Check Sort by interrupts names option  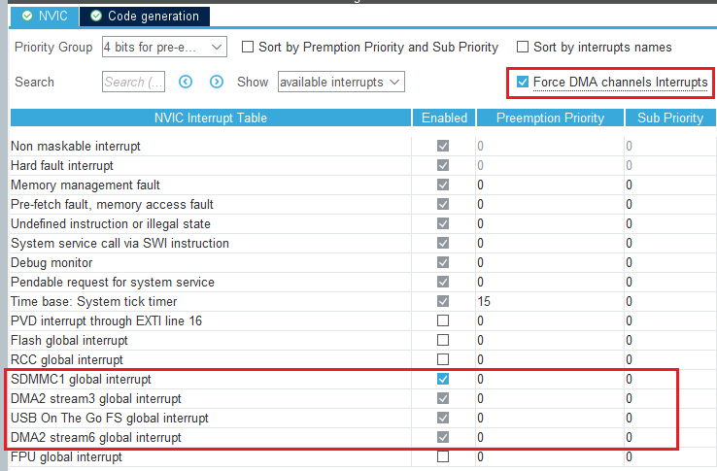524,47
